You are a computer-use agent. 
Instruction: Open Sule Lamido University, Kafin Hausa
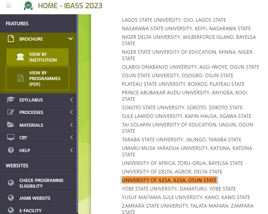pyautogui.click(x=187, y=116)
